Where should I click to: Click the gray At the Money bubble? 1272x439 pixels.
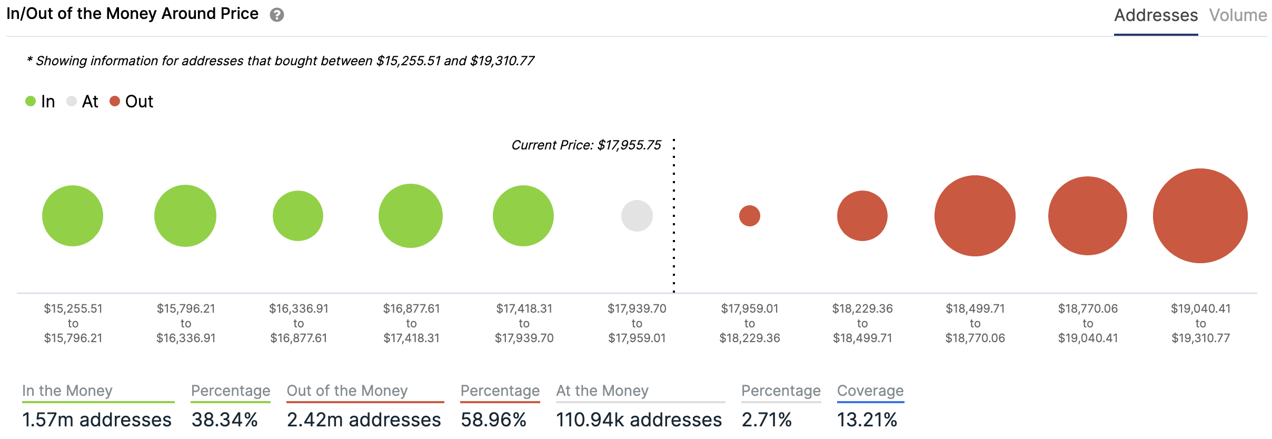pyautogui.click(x=637, y=216)
